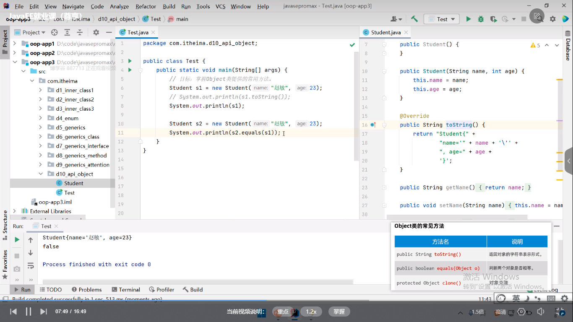Click the 1.2x playback speed button
The image size is (573, 322).
(311, 312)
